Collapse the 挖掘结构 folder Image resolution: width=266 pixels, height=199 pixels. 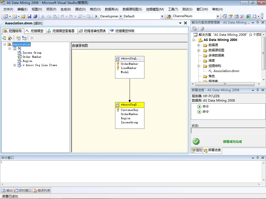tap(198, 66)
